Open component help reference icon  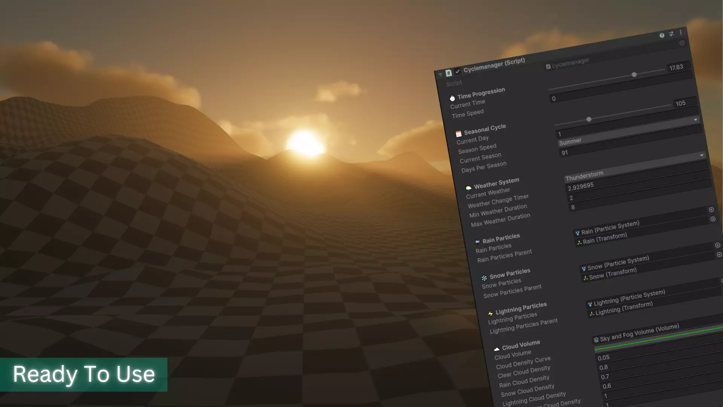(662, 35)
